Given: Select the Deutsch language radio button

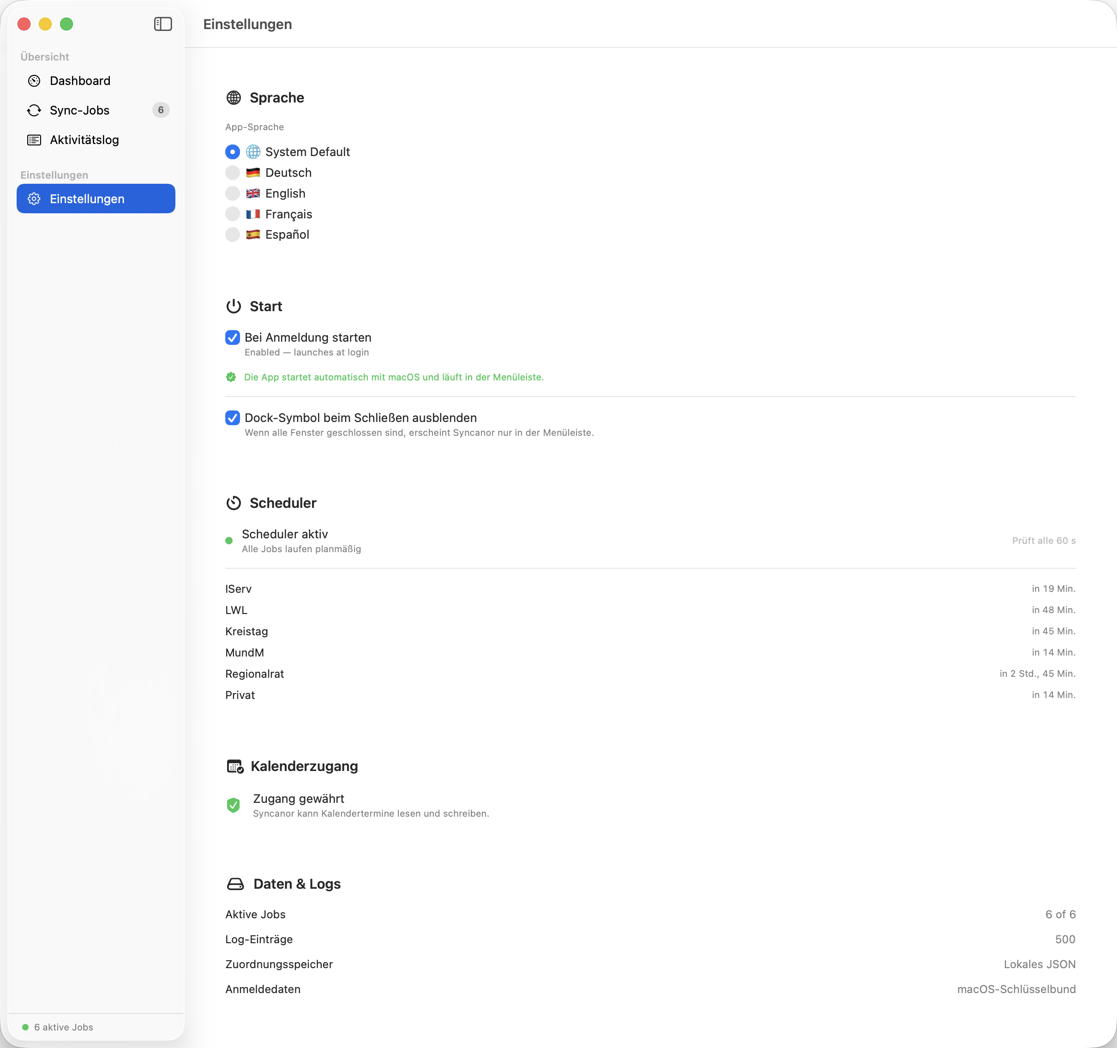Looking at the screenshot, I should click(233, 173).
